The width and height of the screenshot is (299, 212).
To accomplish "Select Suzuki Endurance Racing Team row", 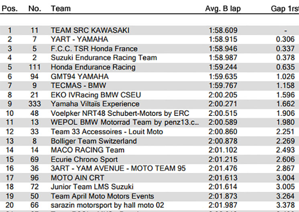I will point(149,58).
